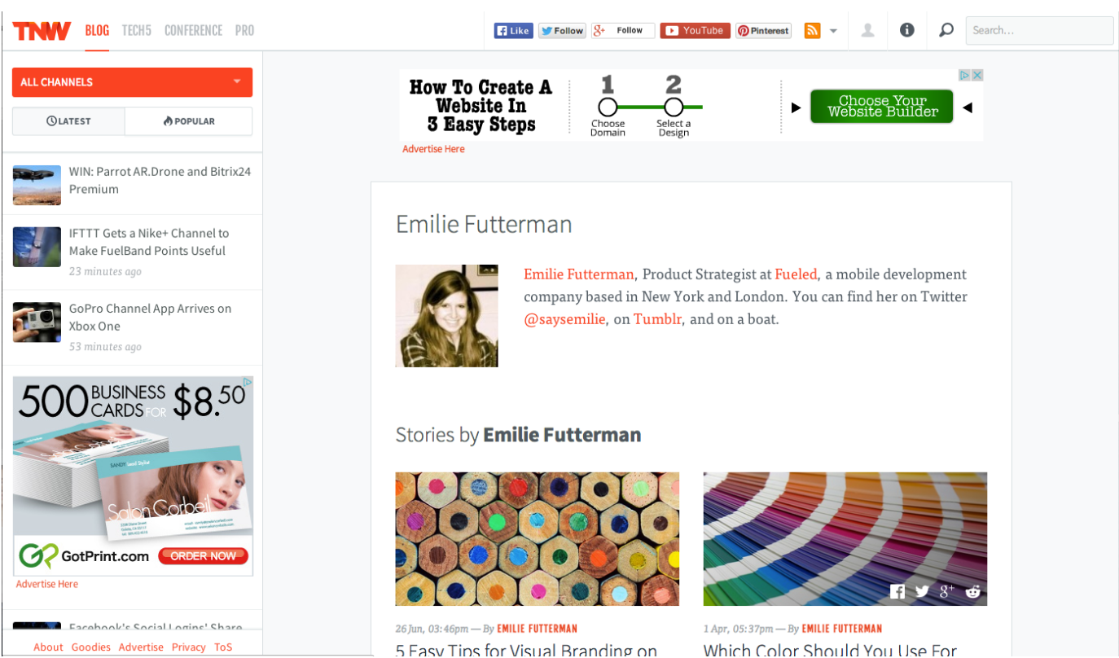1119x658 pixels.
Task: Open the Parrot AR.Drone thumbnail
Action: [x=37, y=185]
